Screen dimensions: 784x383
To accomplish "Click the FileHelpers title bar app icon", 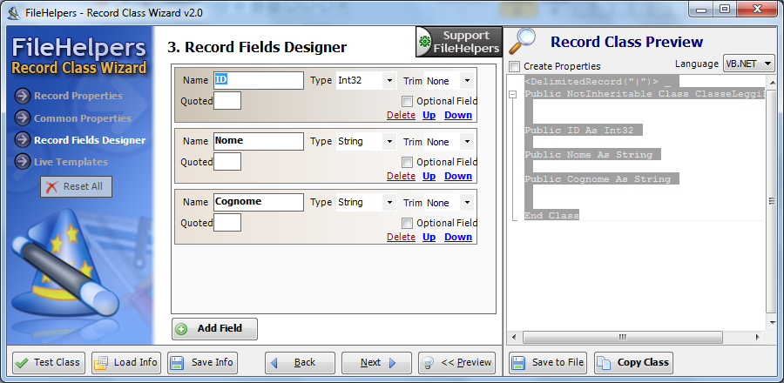I will point(13,13).
